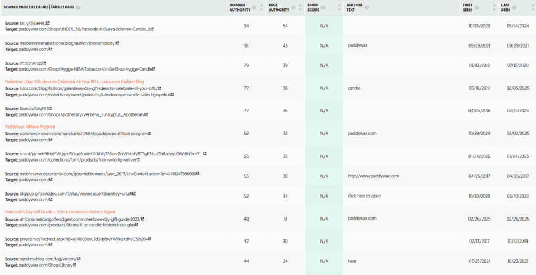This screenshot has height=275, width=536.
Task: Click help icon next to Spam Score
Action: click(323, 7)
